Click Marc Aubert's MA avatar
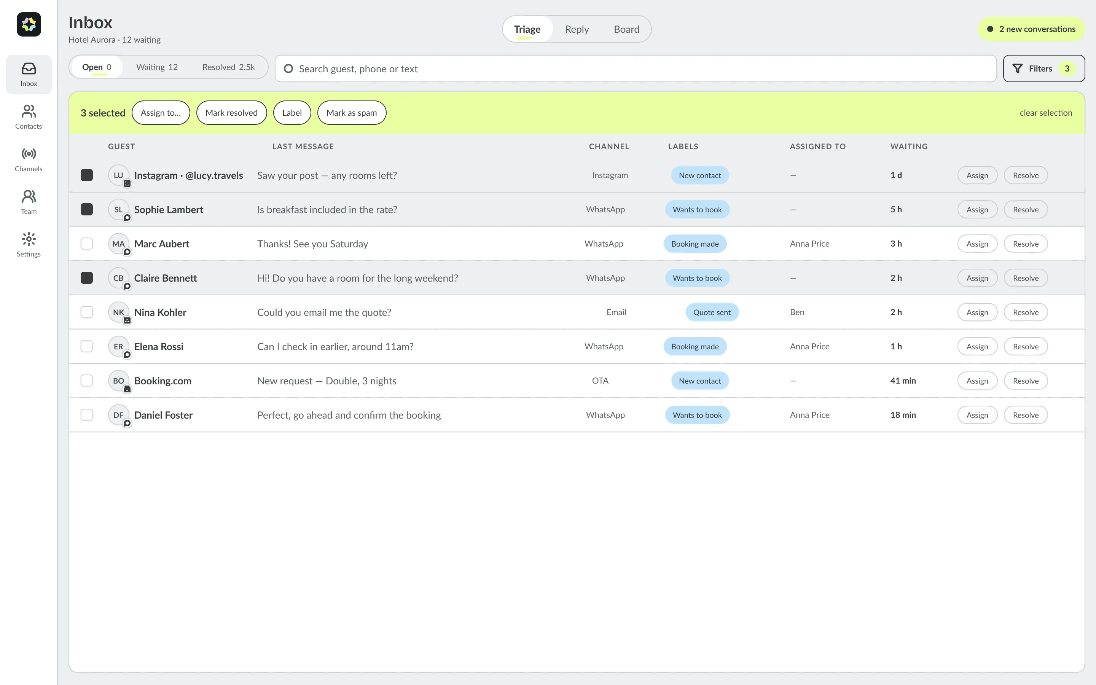 point(119,244)
